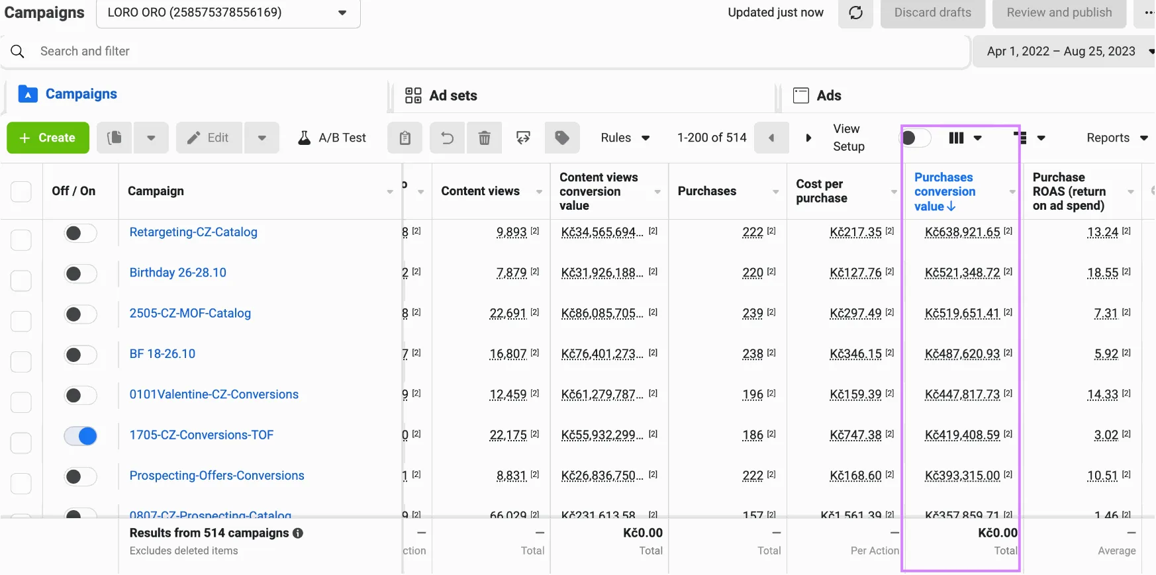Click the Ad sets grid icon
Viewport: 1156px width, 575px height.
click(x=413, y=95)
